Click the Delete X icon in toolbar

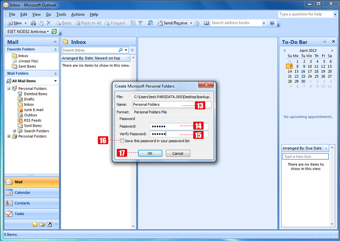pos(48,23)
